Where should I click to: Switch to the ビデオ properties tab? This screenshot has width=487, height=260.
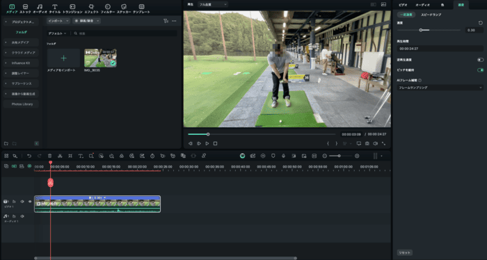403,5
